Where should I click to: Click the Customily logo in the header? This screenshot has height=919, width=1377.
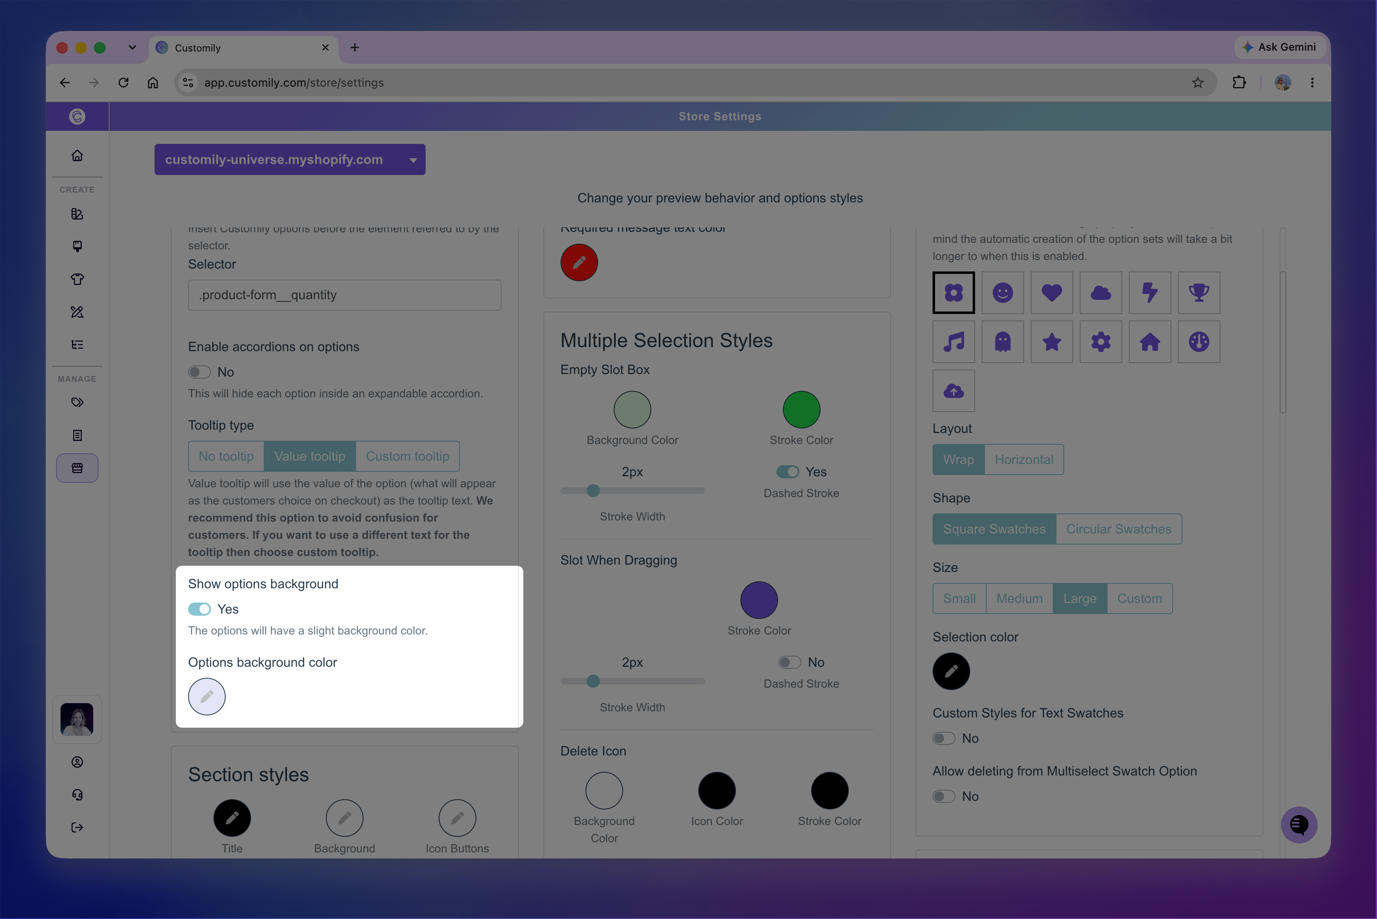77,116
